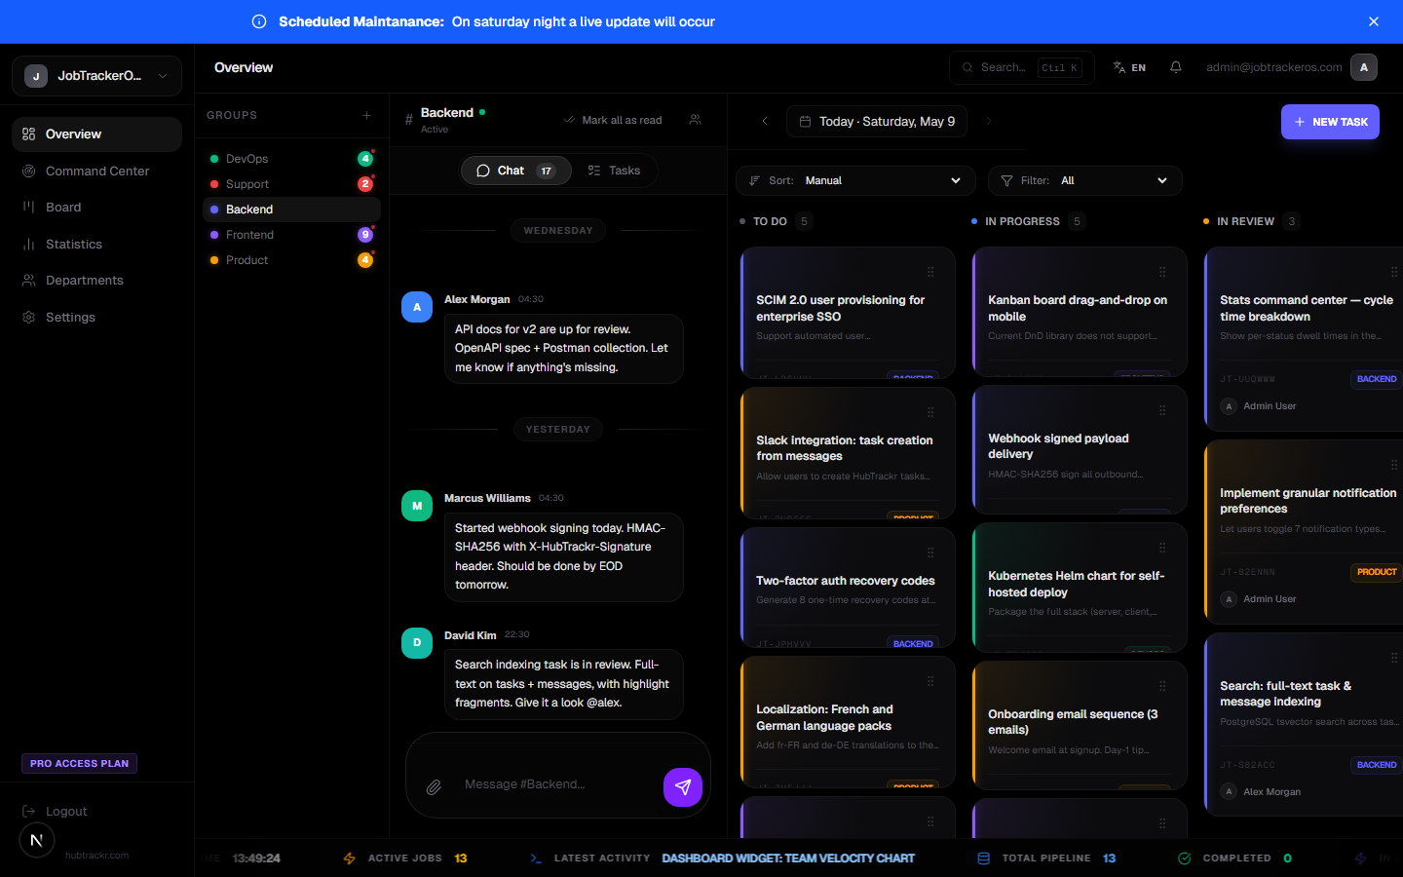Image resolution: width=1403 pixels, height=877 pixels.
Task: Open Settings in the sidebar
Action: (x=96, y=317)
